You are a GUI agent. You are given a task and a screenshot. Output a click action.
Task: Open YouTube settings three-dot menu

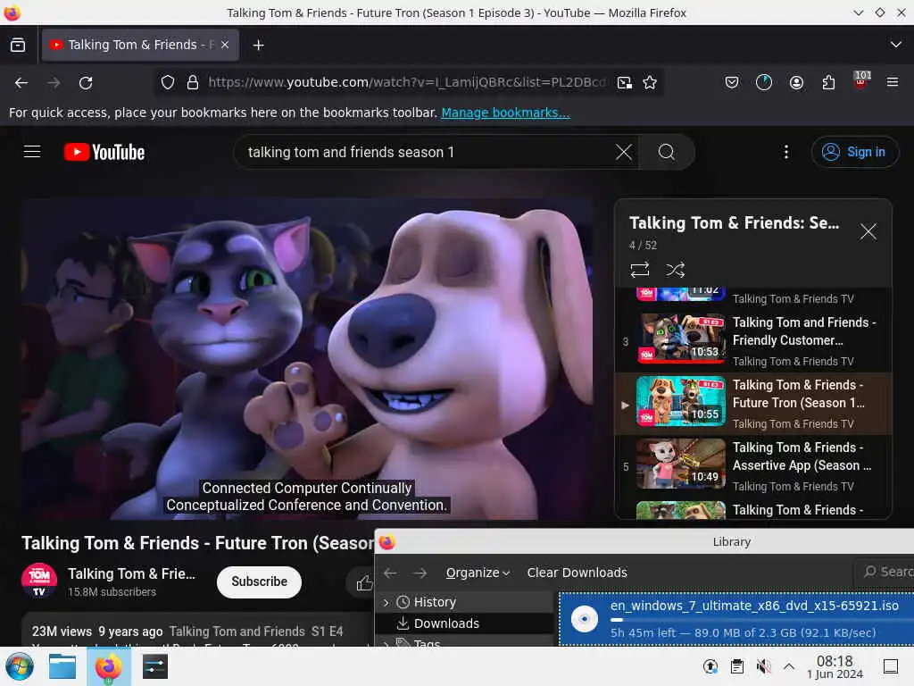(786, 152)
